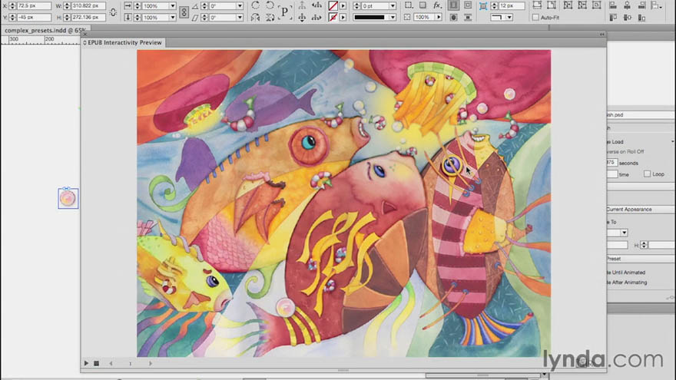676x380 pixels.
Task: Click Align Vertical Centers icon
Action: tap(628, 18)
